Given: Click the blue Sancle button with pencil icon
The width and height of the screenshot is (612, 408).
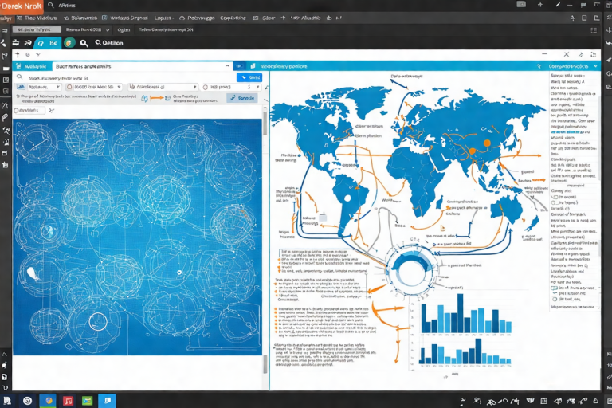Looking at the screenshot, I should (x=242, y=97).
